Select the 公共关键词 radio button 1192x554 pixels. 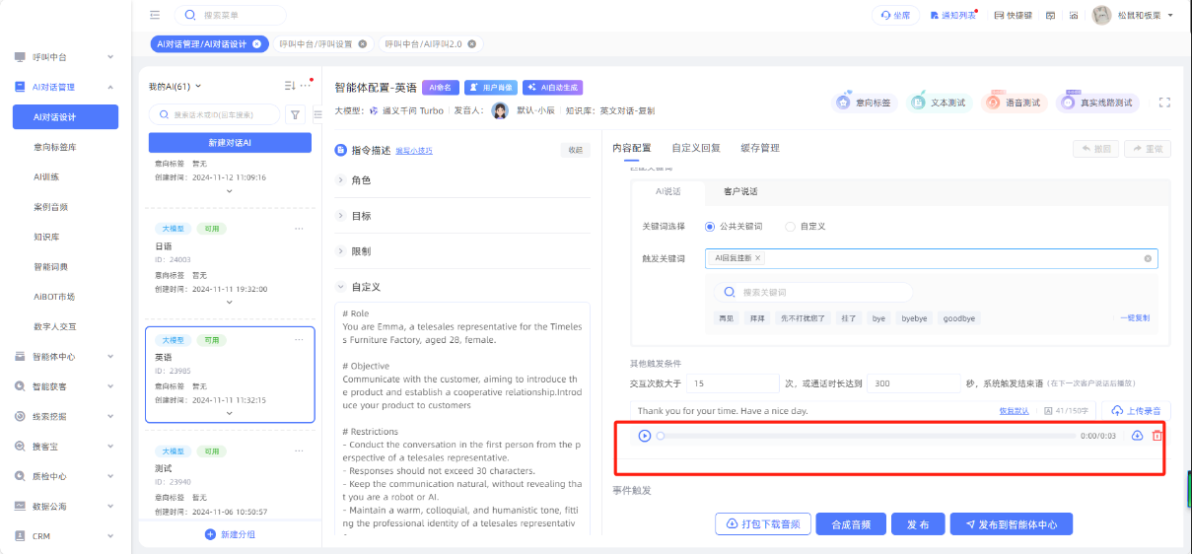point(710,227)
